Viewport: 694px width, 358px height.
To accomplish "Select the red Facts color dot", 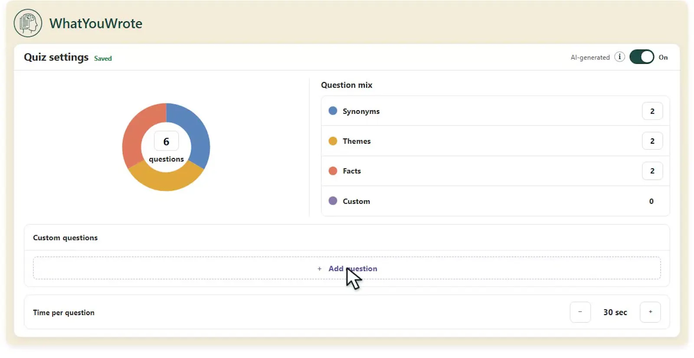I will coord(333,171).
